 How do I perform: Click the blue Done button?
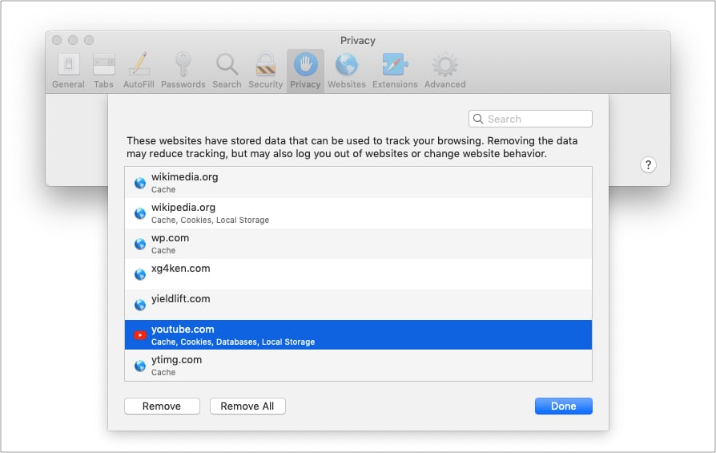[564, 406]
